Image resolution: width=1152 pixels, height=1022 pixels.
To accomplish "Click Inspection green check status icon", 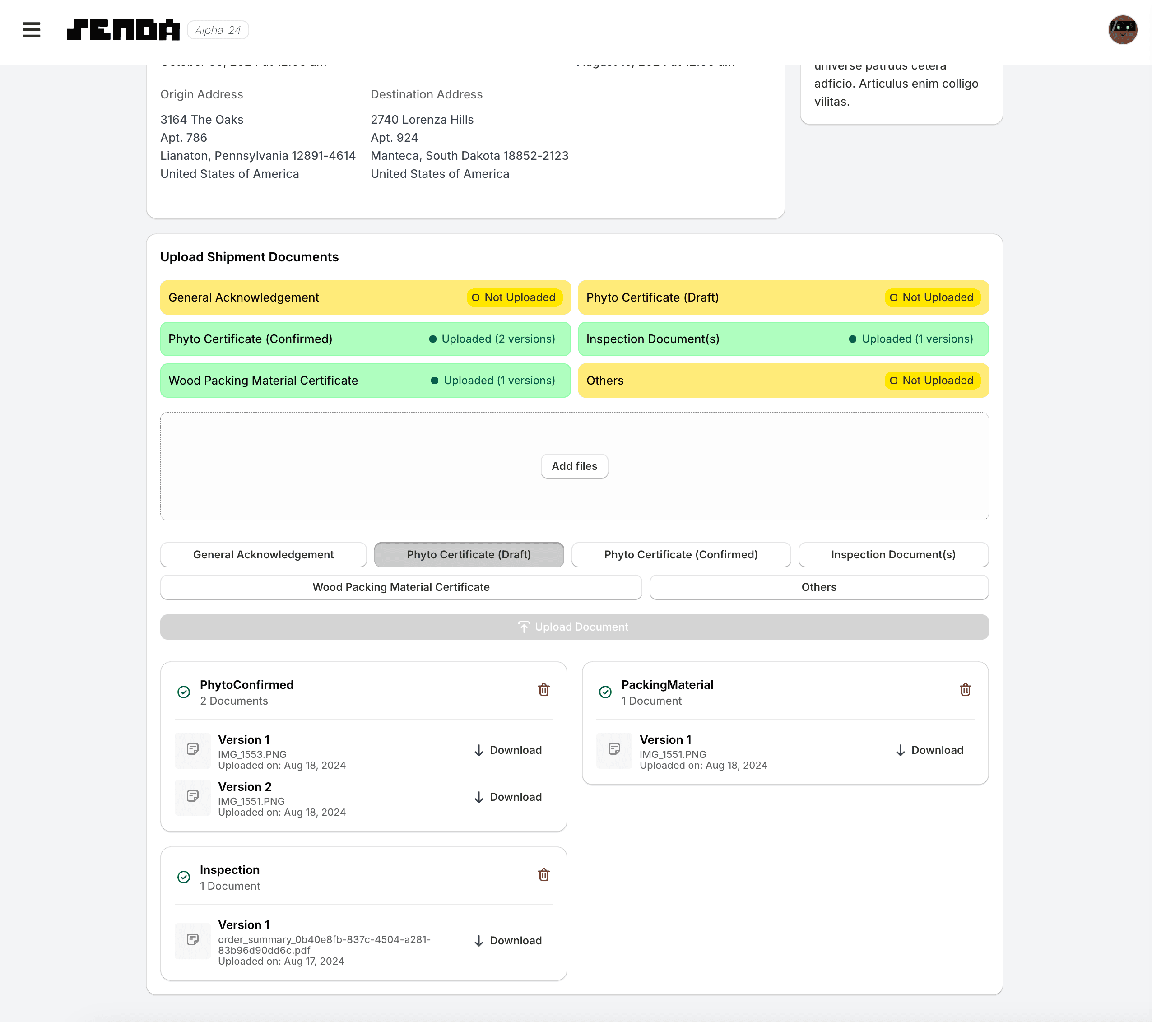I will coord(184,877).
